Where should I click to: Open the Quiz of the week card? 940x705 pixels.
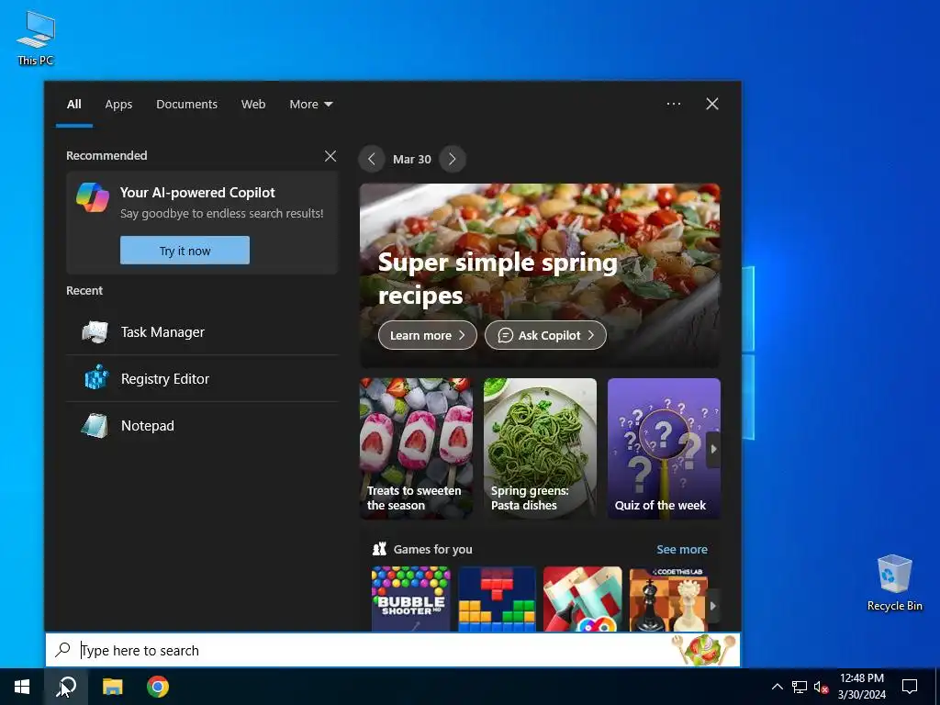point(664,448)
